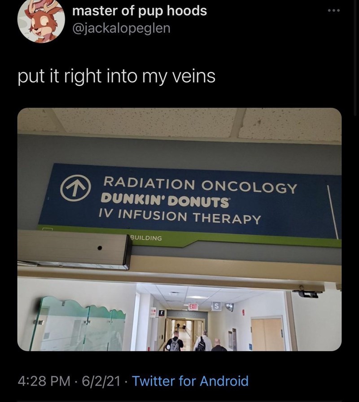Screen dimensions: 359x402
Task: Click the RADIATION ONCOLOGY line on the sign
Action: coord(200,184)
